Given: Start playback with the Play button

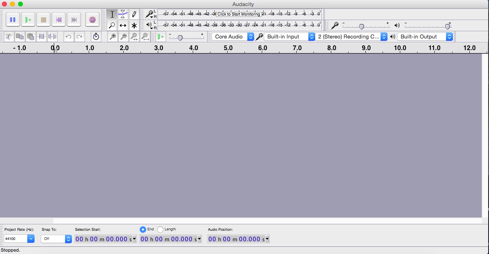Looking at the screenshot, I should tap(28, 20).
